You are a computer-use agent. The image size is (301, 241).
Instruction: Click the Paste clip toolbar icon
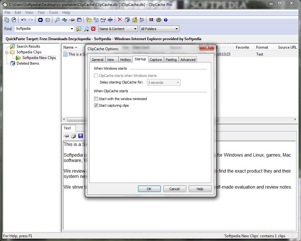(x=13, y=20)
